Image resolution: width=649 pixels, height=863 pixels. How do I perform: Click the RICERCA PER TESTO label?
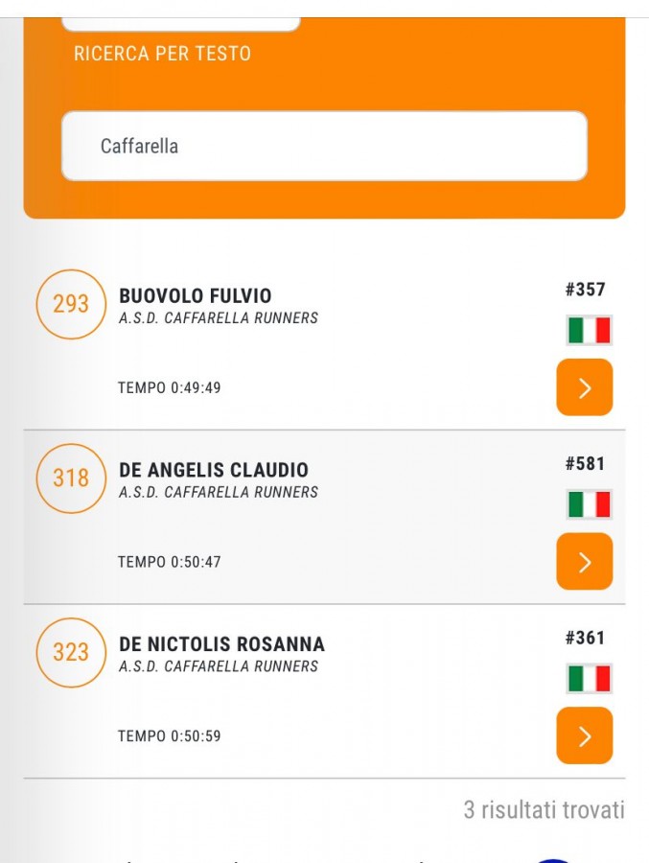(x=162, y=54)
